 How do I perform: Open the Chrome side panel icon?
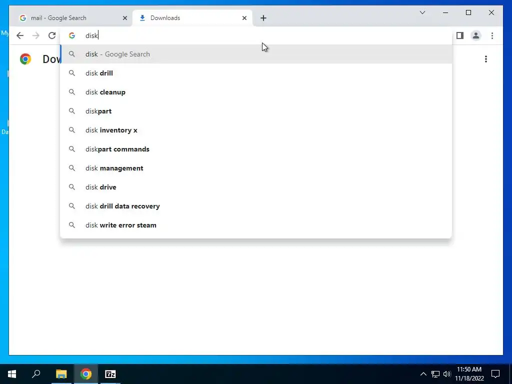pos(460,35)
